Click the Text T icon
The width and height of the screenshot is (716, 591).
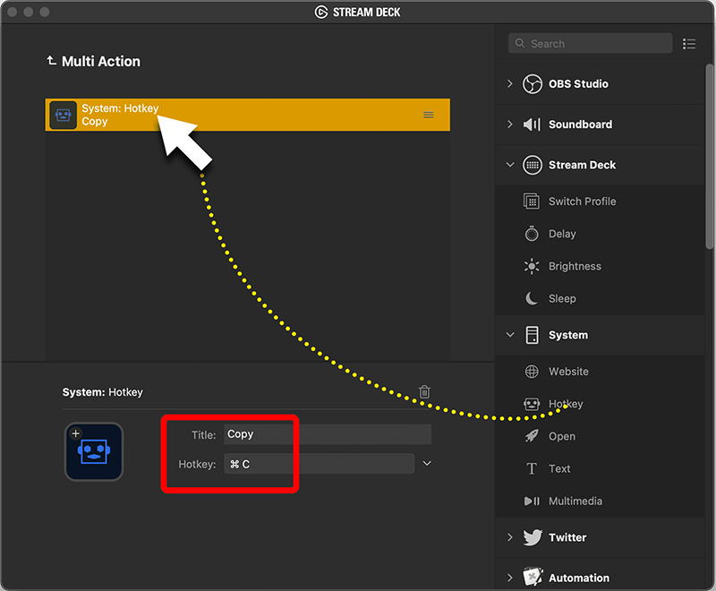click(x=532, y=468)
